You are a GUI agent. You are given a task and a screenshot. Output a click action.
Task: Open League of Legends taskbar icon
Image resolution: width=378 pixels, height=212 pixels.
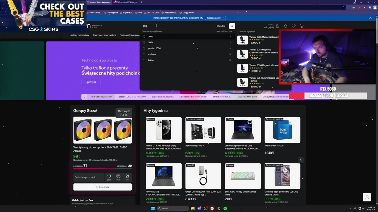point(219,208)
